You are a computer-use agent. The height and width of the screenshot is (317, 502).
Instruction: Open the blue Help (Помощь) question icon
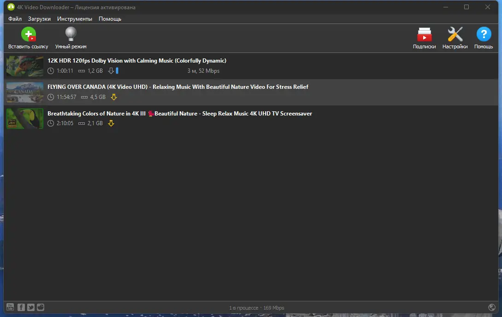pos(484,34)
